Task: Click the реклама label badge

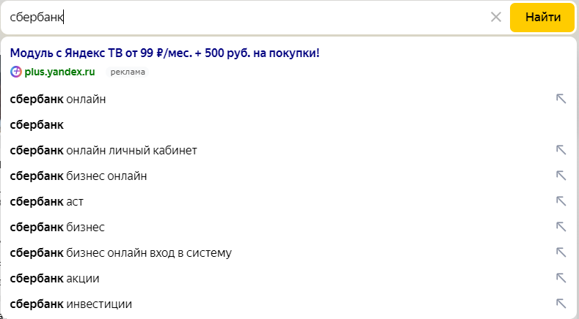Action: (128, 72)
